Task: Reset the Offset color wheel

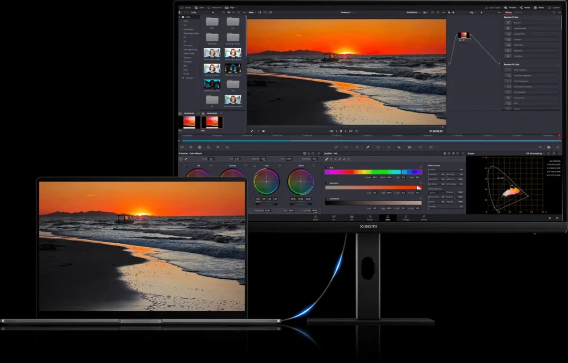Action: (314, 166)
